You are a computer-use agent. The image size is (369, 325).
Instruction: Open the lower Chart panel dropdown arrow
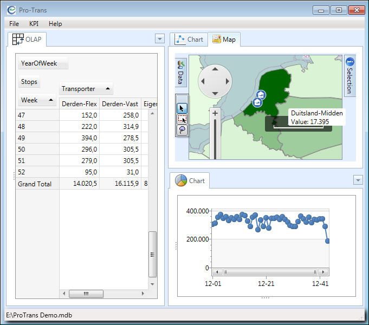point(358,180)
